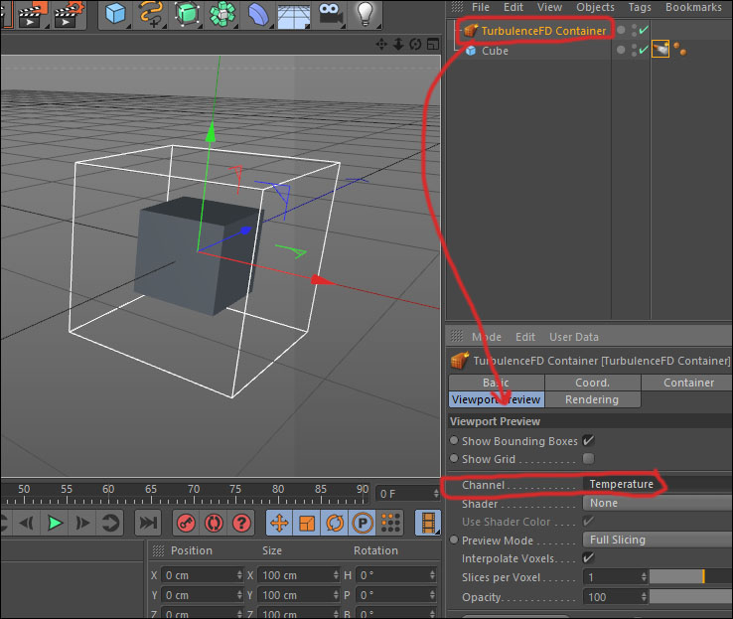Open the object manager Edit menu
This screenshot has width=733, height=619.
[x=513, y=7]
